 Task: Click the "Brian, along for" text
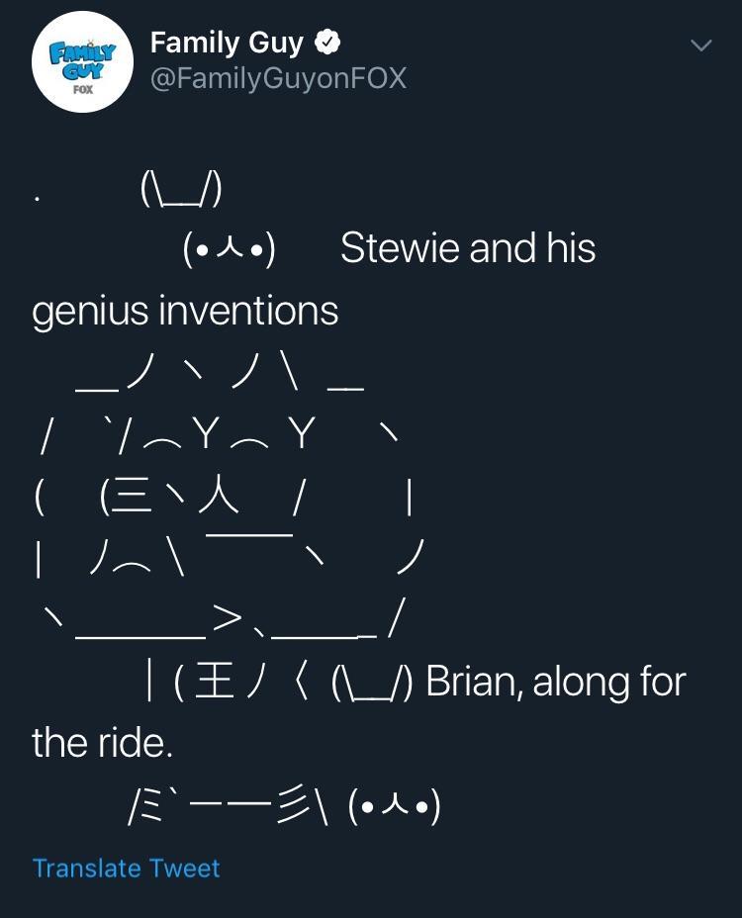(555, 683)
